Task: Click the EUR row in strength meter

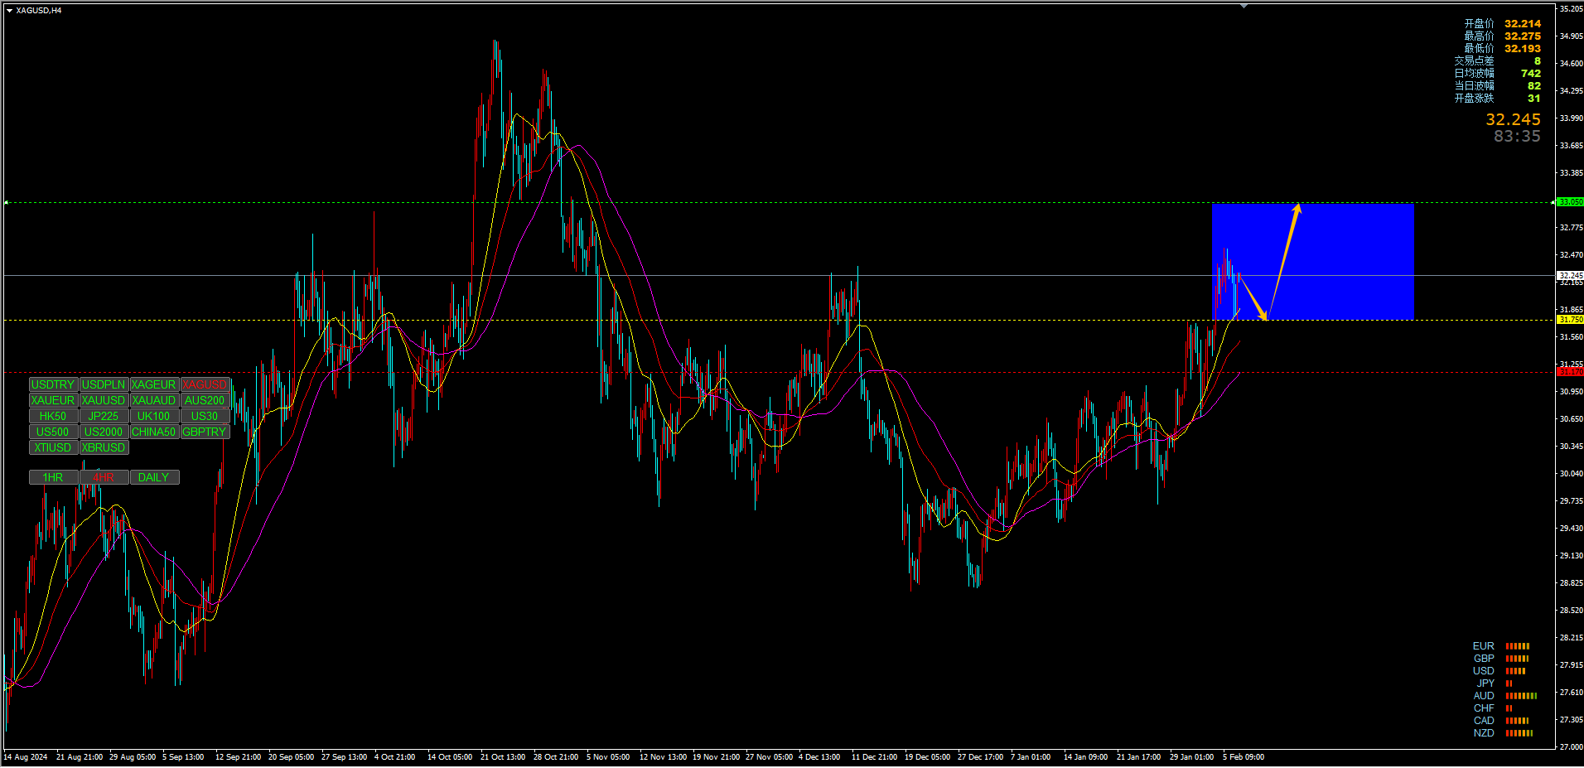Action: (x=1501, y=646)
